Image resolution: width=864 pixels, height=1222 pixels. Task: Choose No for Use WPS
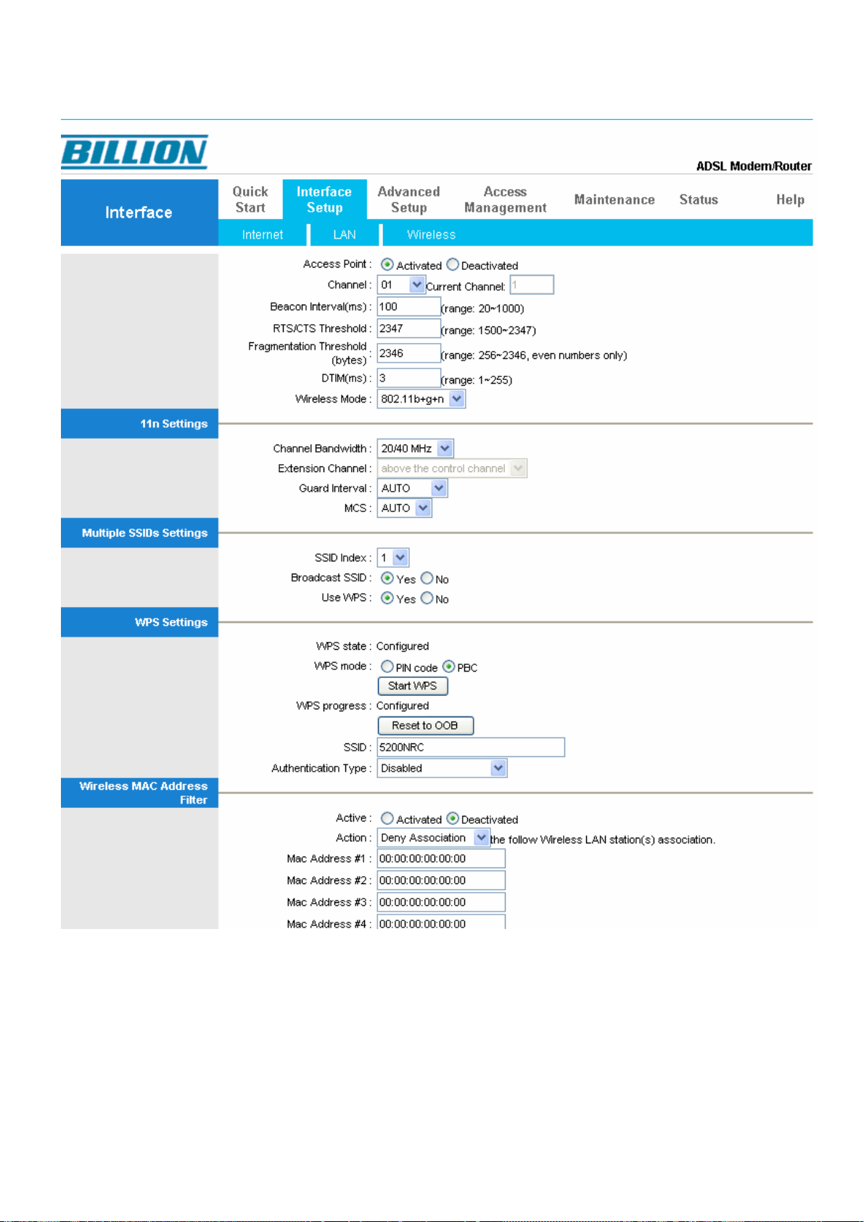pyautogui.click(x=427, y=598)
